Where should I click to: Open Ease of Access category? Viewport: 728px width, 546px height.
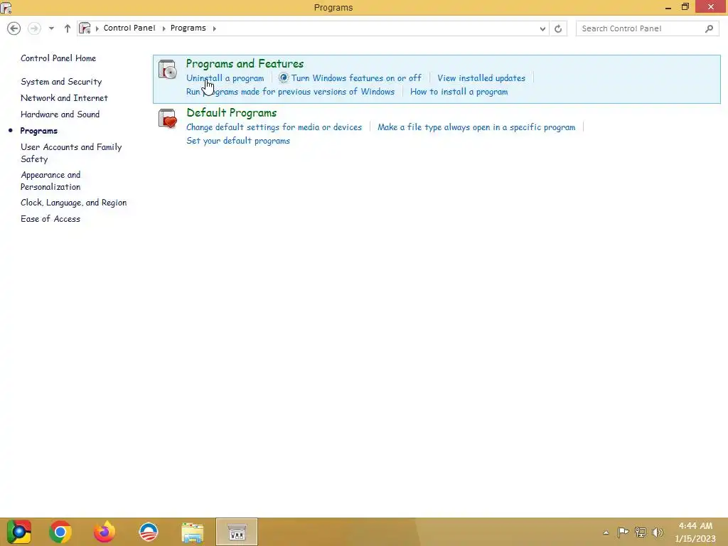point(50,219)
